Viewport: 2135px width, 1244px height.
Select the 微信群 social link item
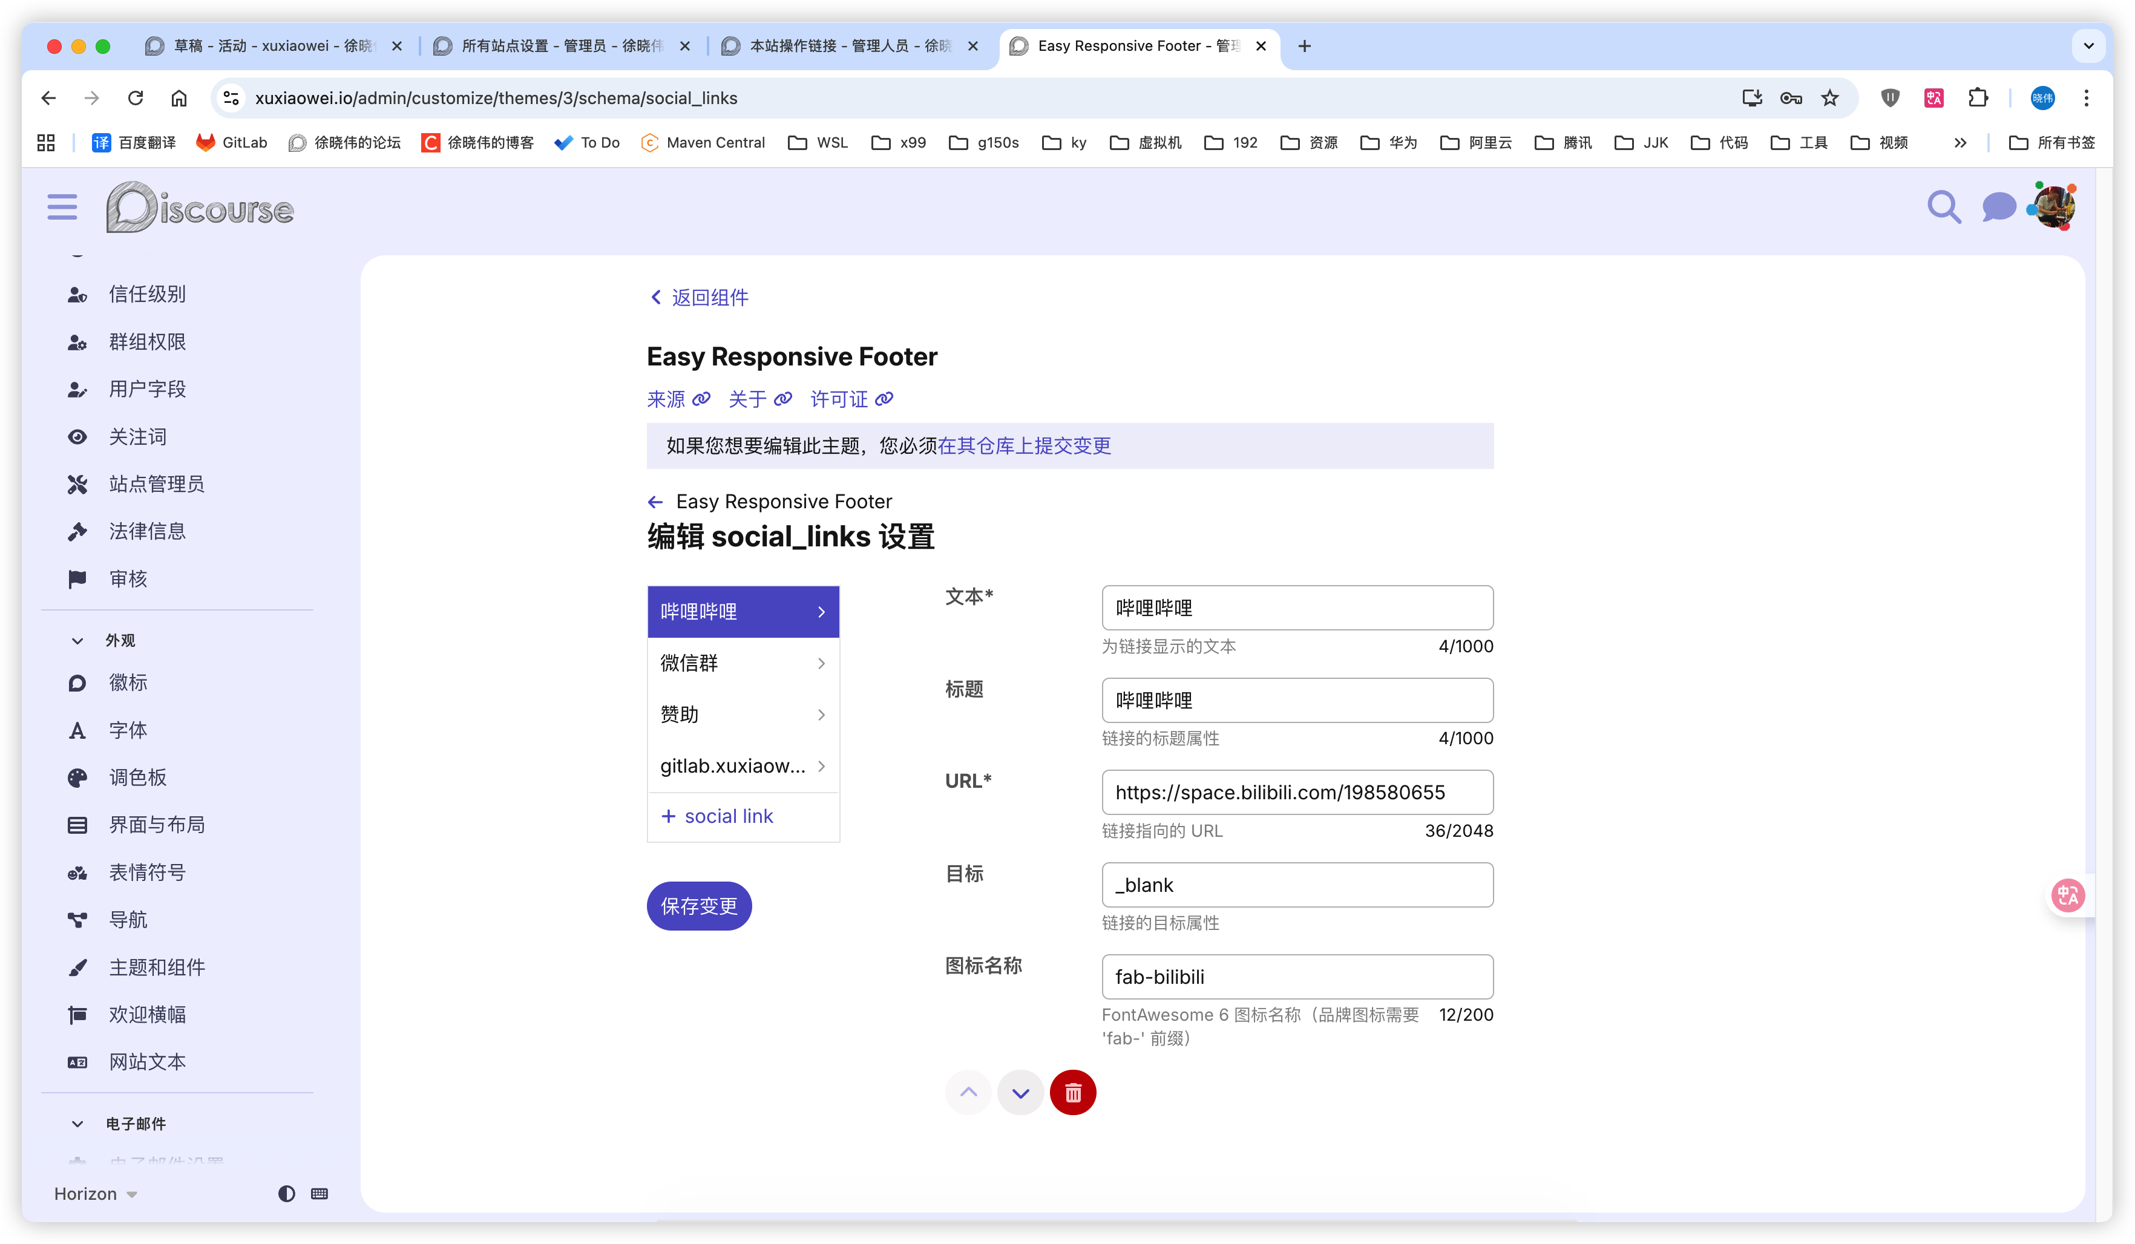tap(742, 663)
